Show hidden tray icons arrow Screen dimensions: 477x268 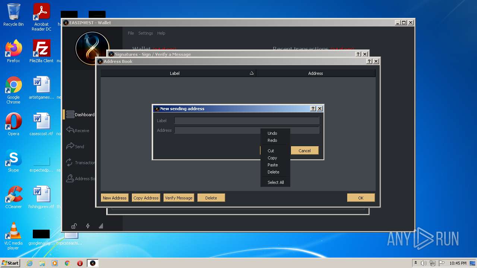[416, 263]
